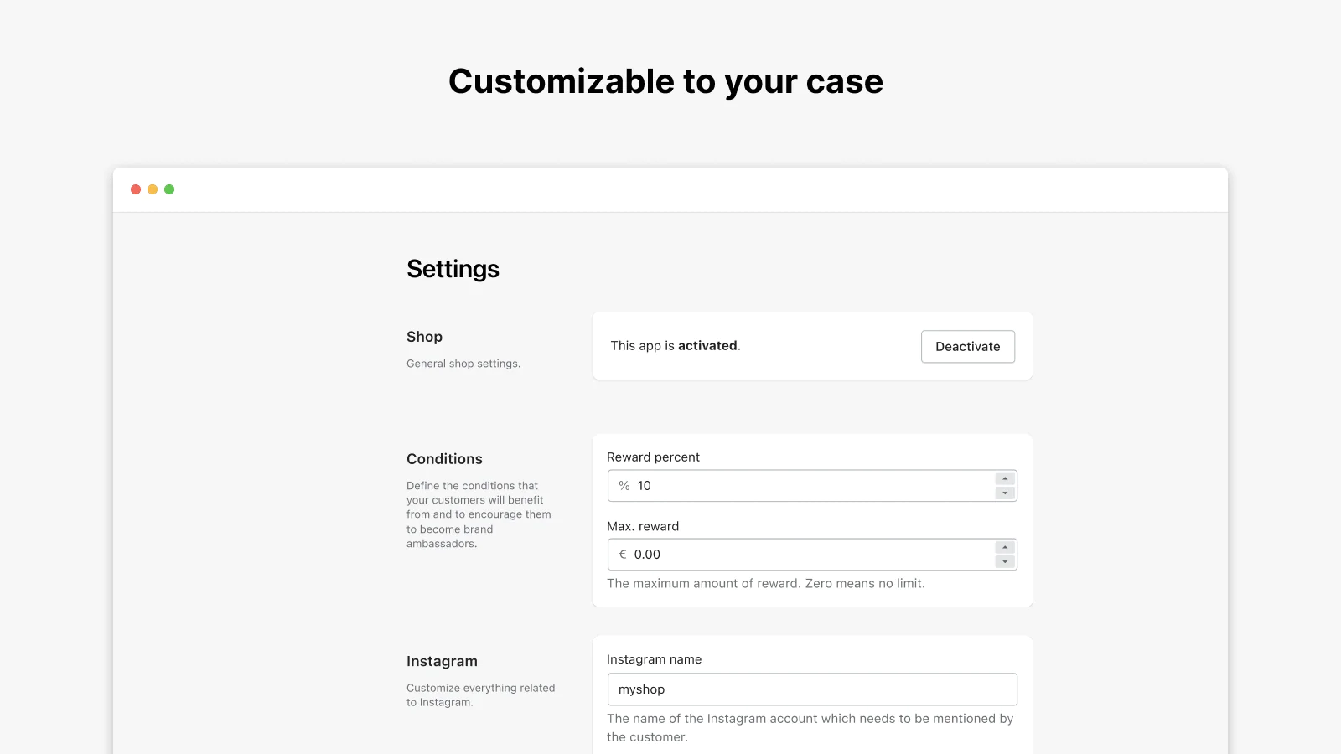Decrease Reward percent with down arrow
This screenshot has width=1341, height=754.
point(1005,493)
